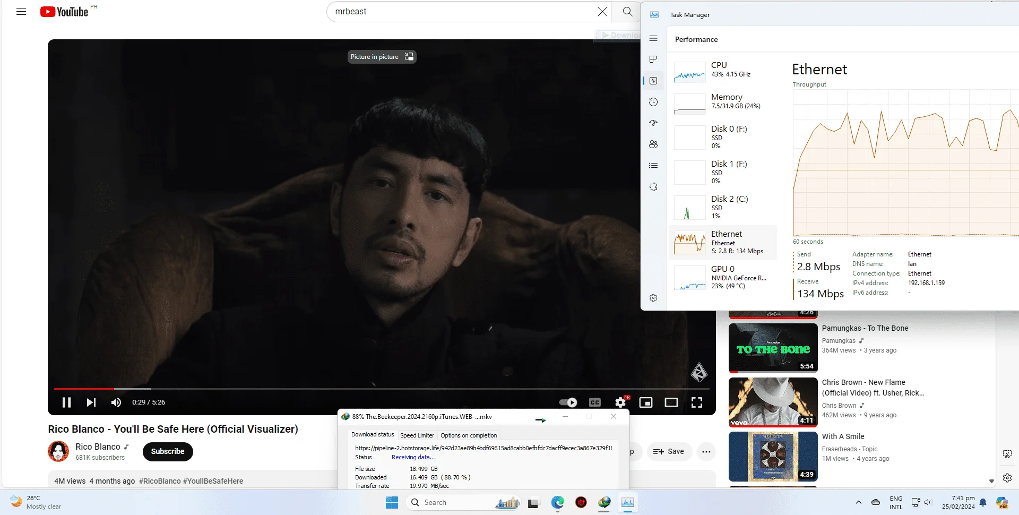
Task: Pause the Rico Blanco video
Action: point(66,402)
